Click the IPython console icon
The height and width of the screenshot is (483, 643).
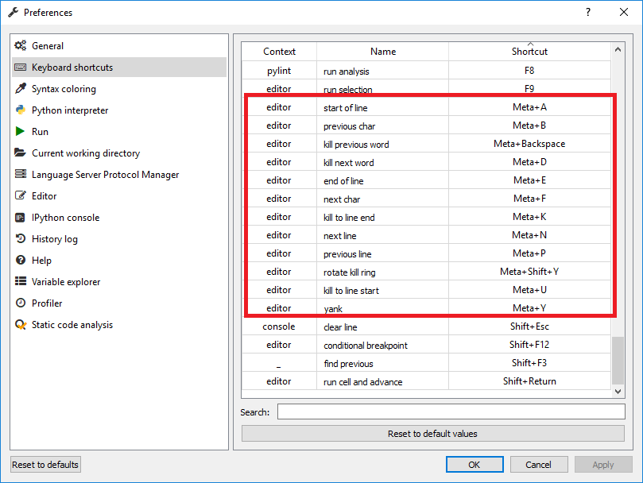(20, 218)
